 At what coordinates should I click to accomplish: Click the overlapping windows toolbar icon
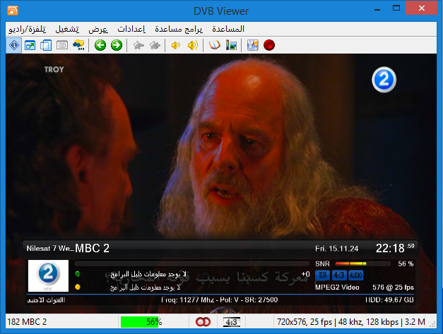(46, 45)
